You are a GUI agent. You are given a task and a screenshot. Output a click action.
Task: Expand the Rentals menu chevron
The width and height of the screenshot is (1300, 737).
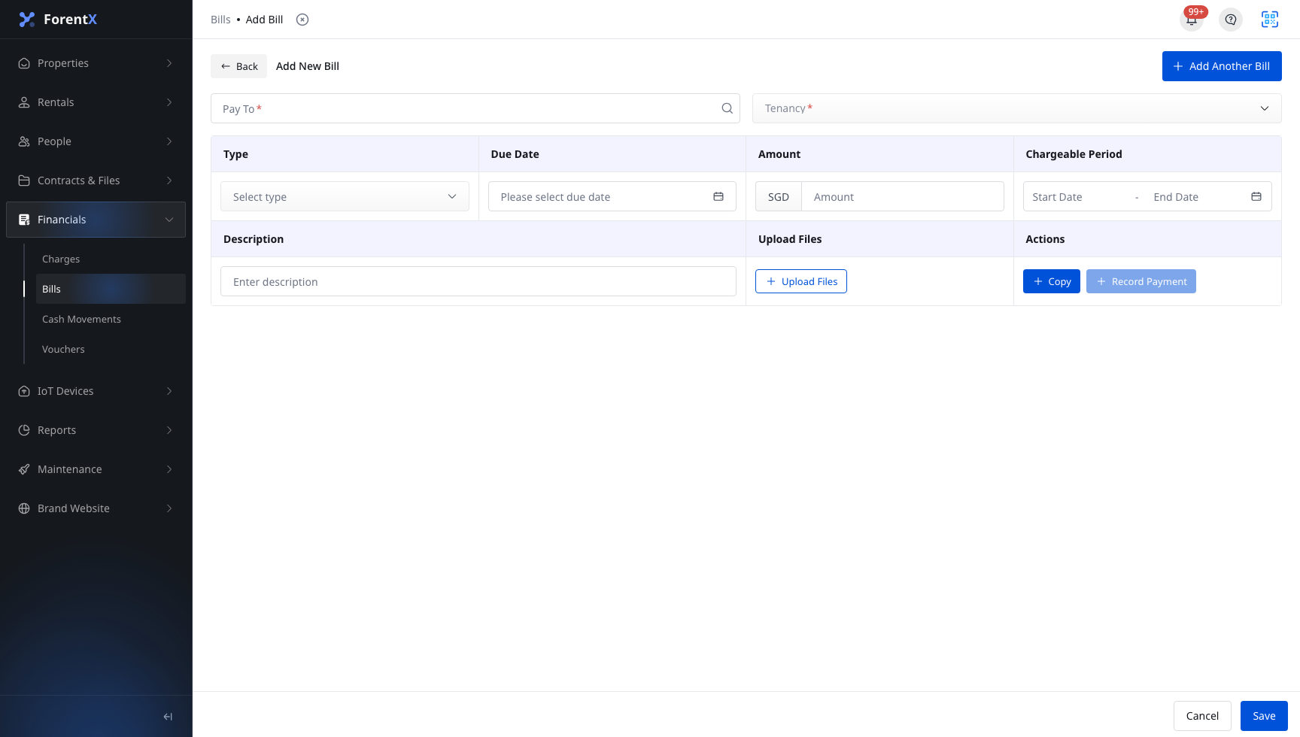tap(169, 102)
